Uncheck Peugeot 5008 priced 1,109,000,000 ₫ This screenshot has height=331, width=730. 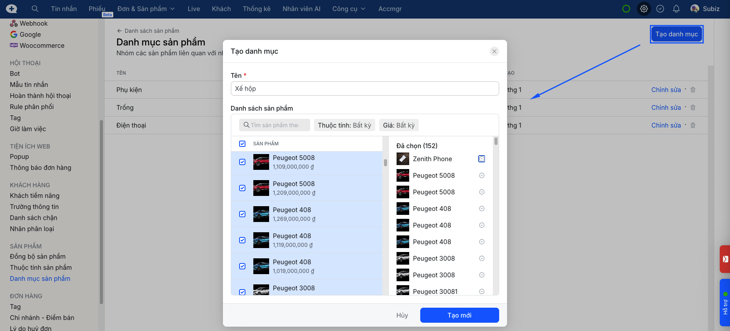tap(242, 162)
